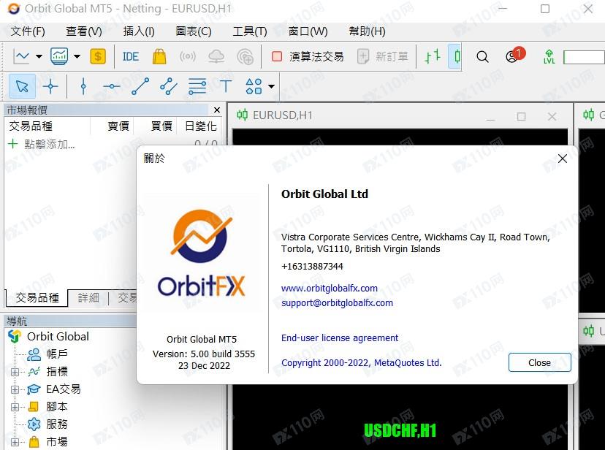The image size is (605, 450).
Task: Open the Market shopping bag icon
Action: click(159, 56)
